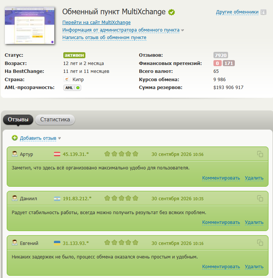This screenshot has width=273, height=278.
Task: Click Удалить on Евгений's review
Action: [254, 266]
